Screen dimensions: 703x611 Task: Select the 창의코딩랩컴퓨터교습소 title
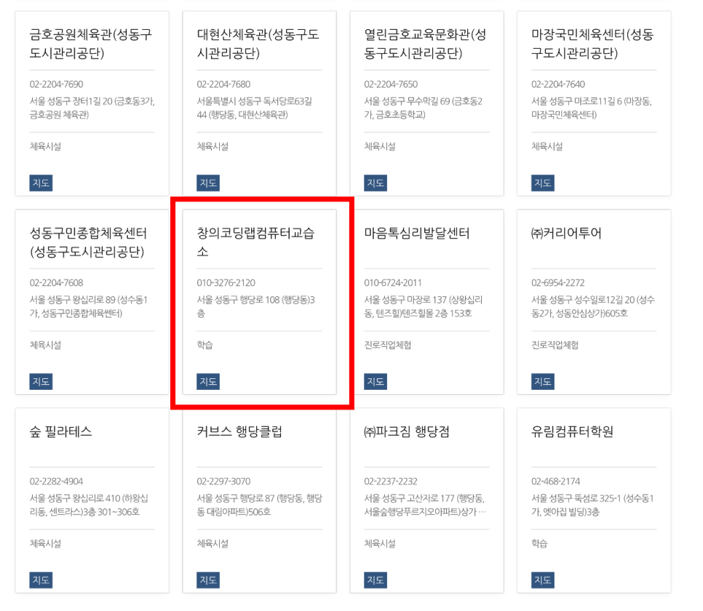pos(255,242)
